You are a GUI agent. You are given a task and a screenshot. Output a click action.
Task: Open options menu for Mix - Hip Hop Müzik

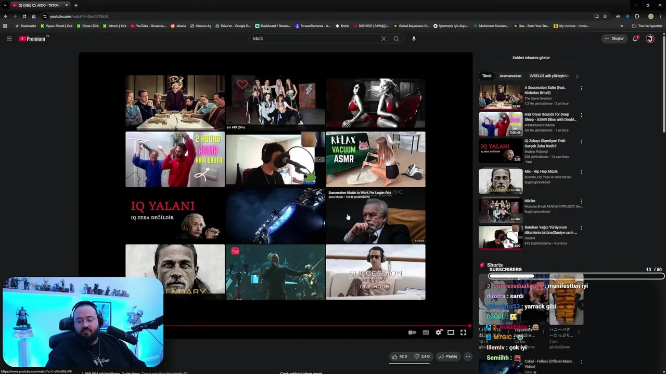click(x=581, y=172)
